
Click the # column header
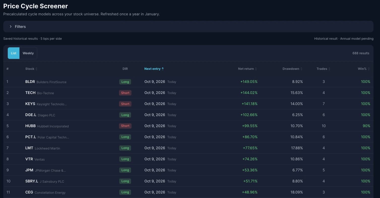pyautogui.click(x=8, y=69)
